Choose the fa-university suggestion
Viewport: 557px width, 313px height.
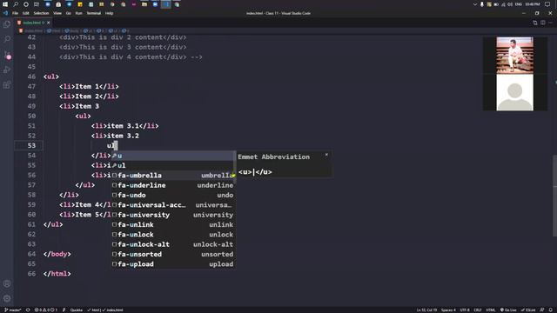[x=172, y=215]
